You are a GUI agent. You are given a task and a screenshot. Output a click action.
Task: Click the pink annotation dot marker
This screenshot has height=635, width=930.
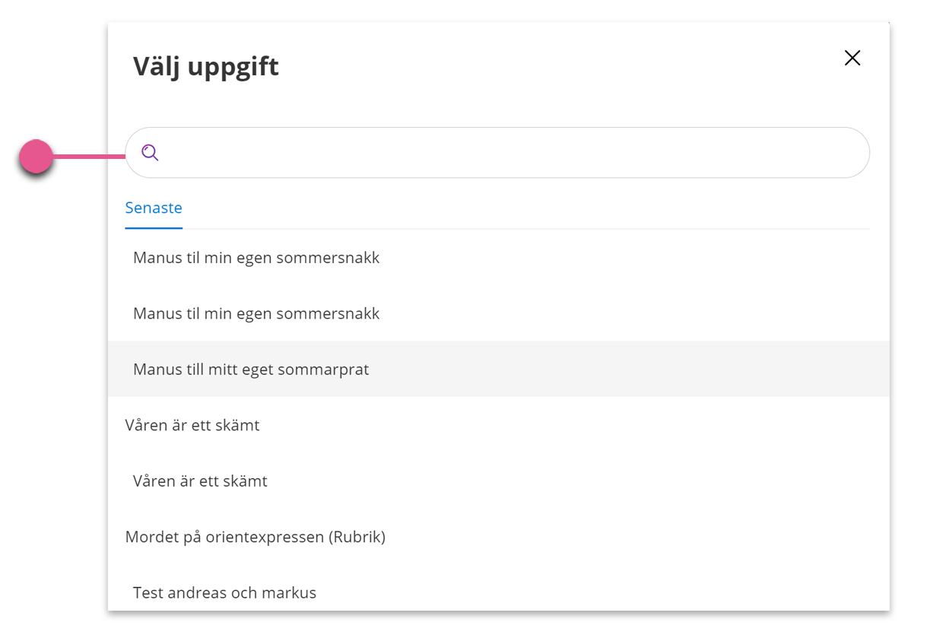36,157
